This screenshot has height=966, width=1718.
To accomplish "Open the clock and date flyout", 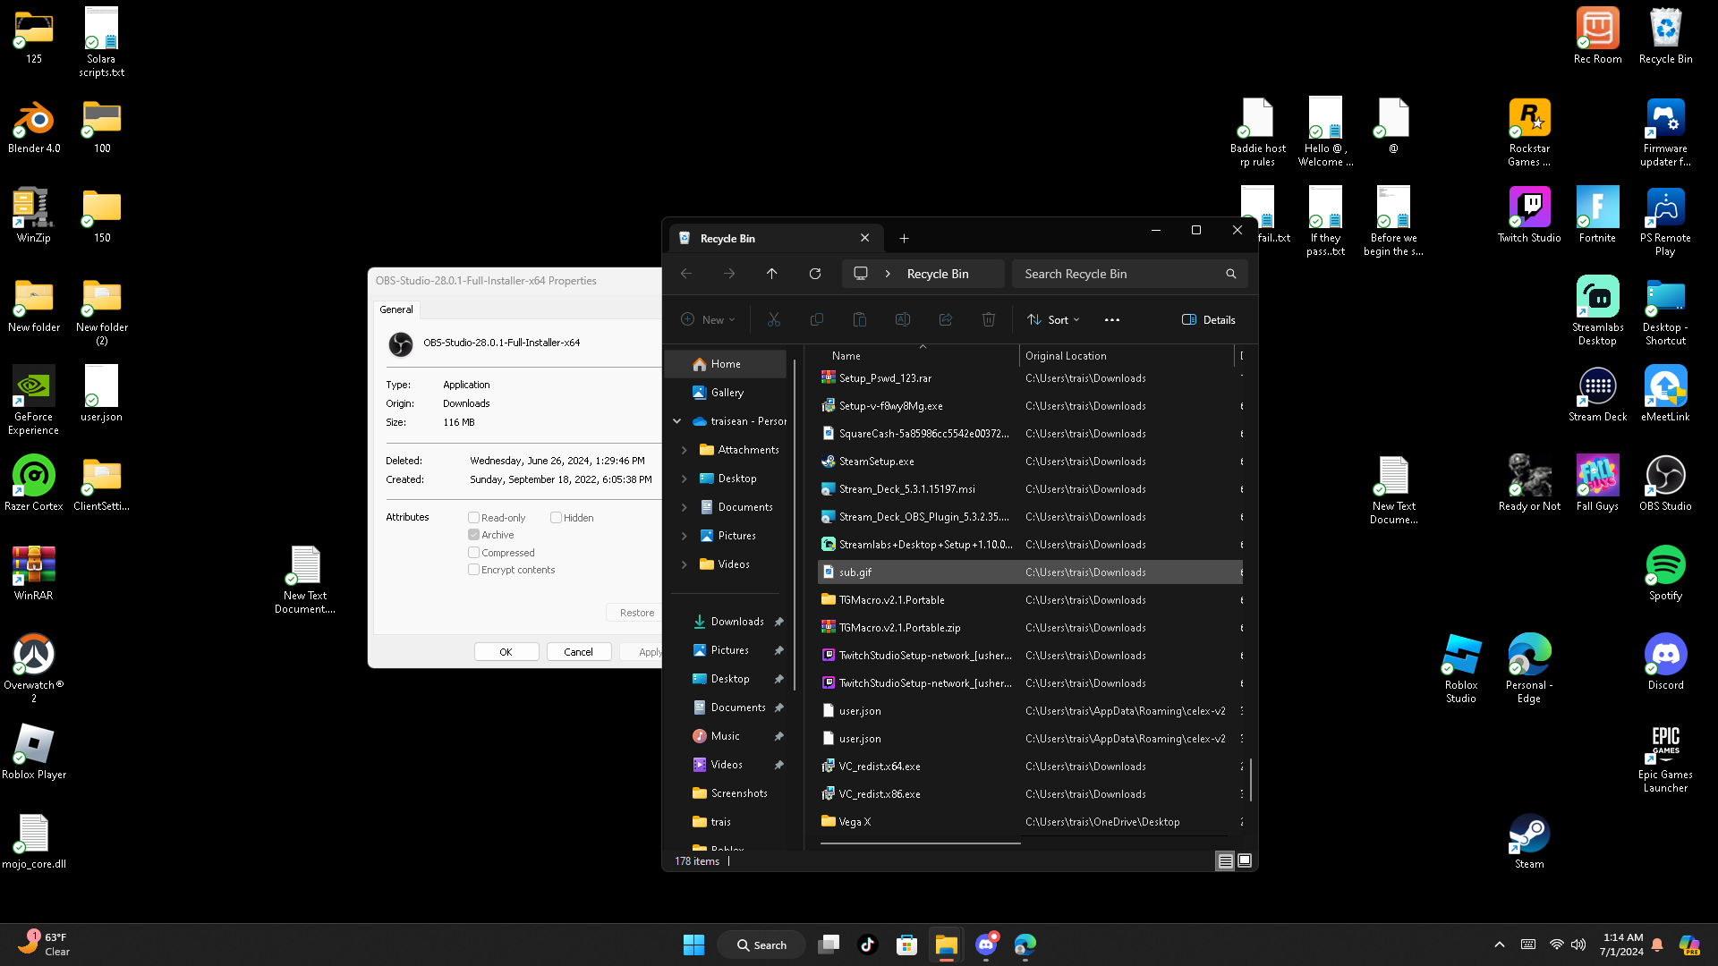I will [x=1621, y=945].
